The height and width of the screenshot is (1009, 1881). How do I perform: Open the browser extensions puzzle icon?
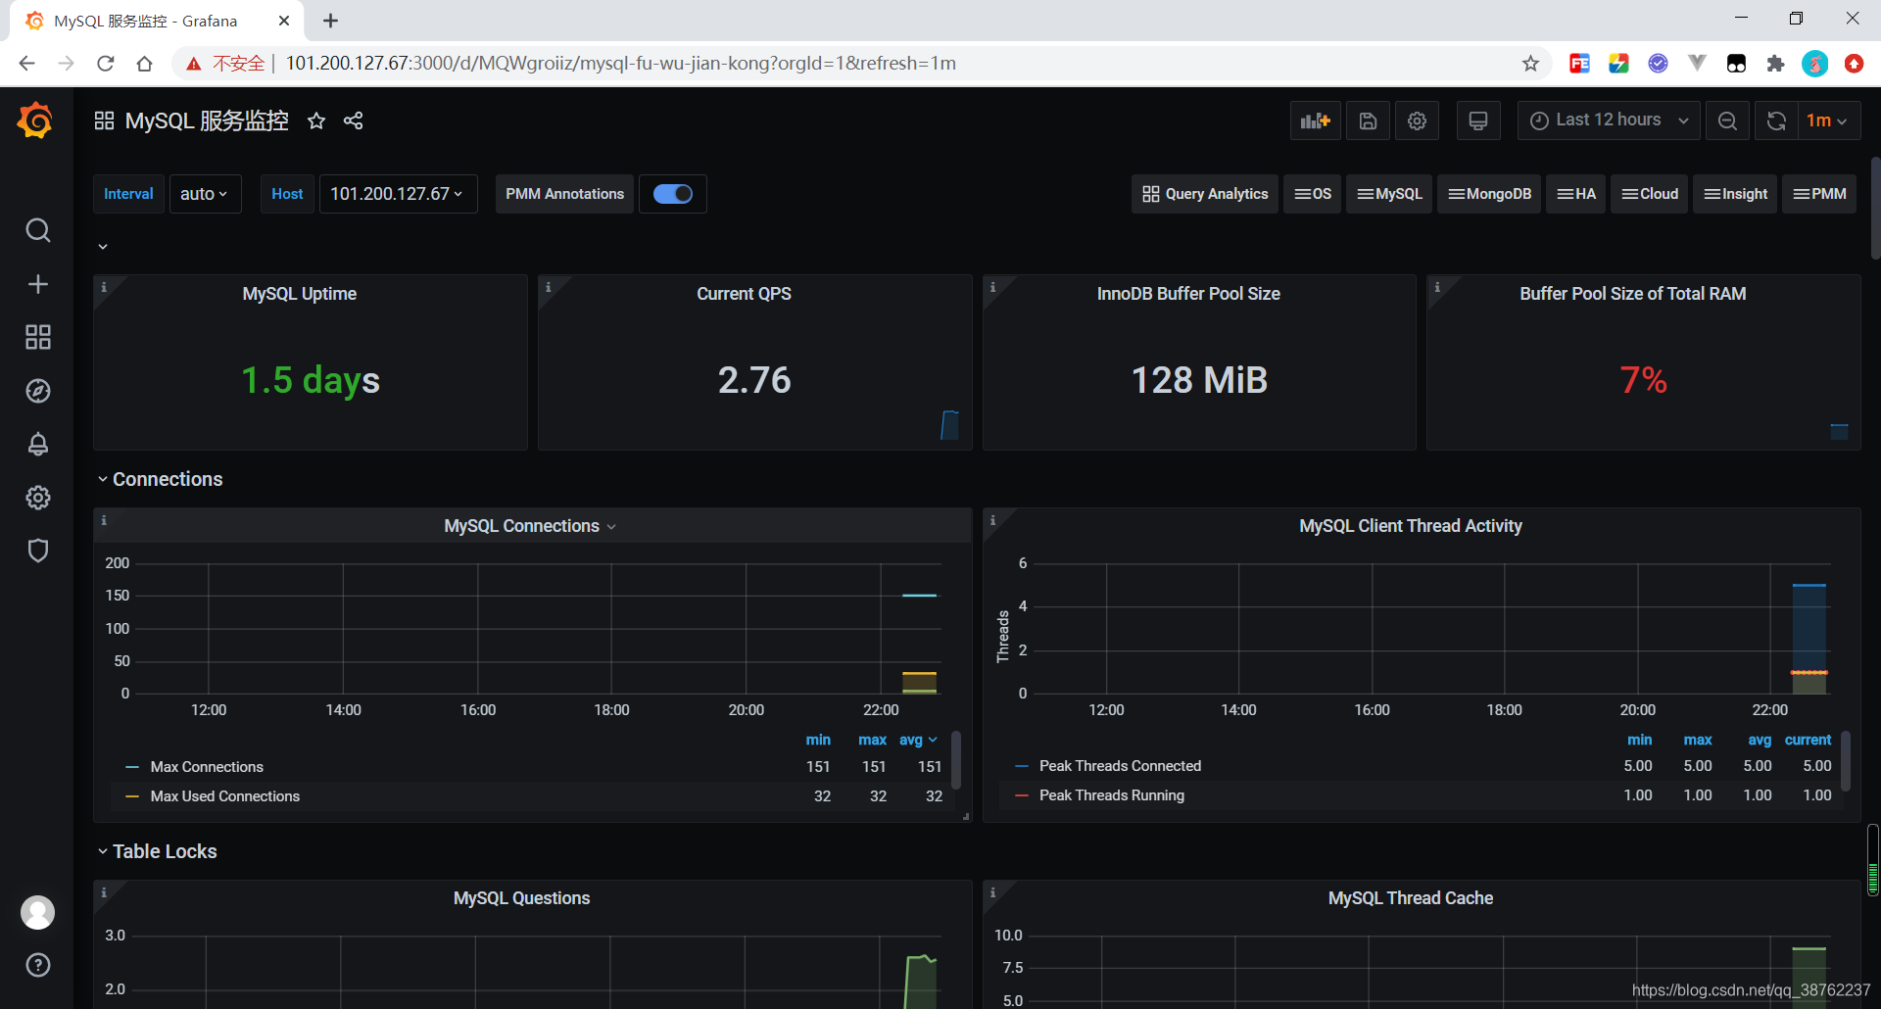(1776, 64)
